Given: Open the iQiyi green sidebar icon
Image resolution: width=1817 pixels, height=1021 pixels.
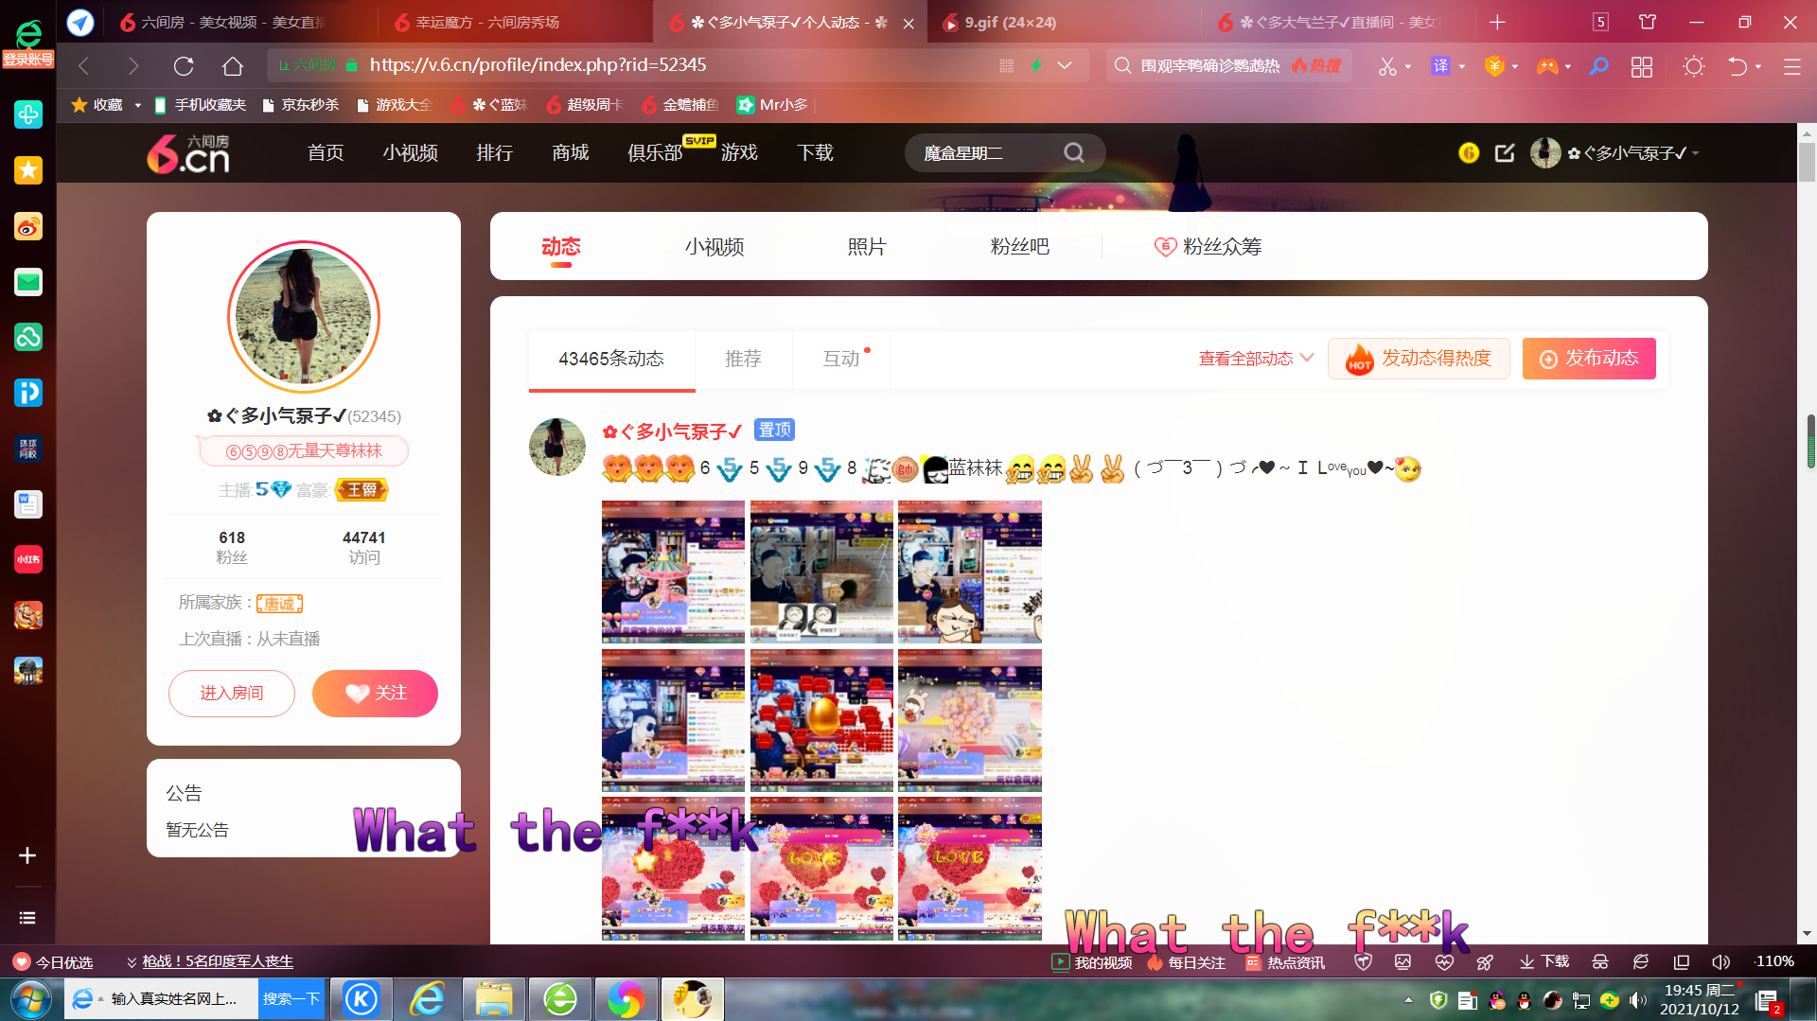Looking at the screenshot, I should 28,337.
